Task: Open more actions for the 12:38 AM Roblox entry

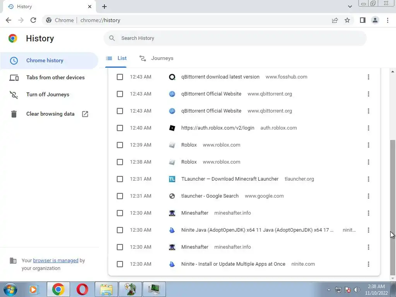Action: [x=369, y=162]
